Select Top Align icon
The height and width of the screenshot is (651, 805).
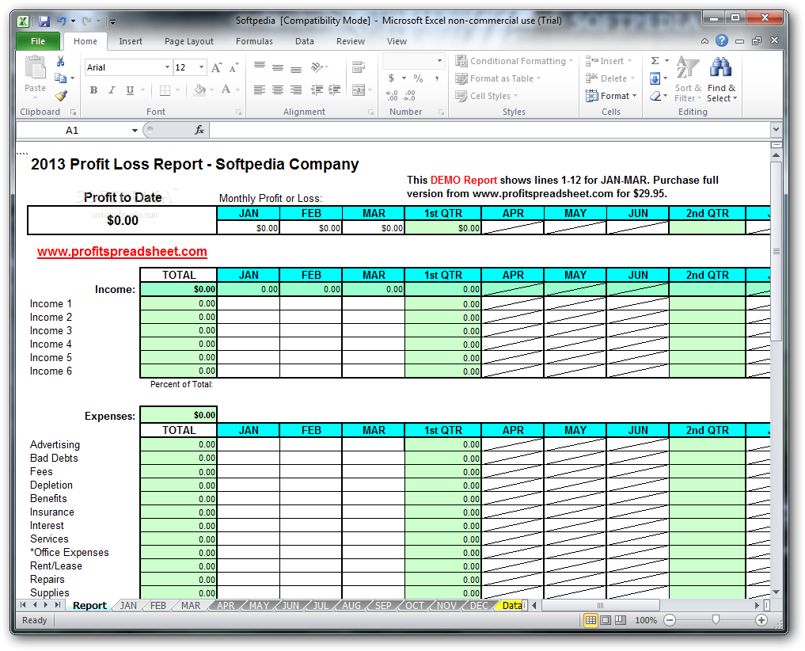(260, 67)
